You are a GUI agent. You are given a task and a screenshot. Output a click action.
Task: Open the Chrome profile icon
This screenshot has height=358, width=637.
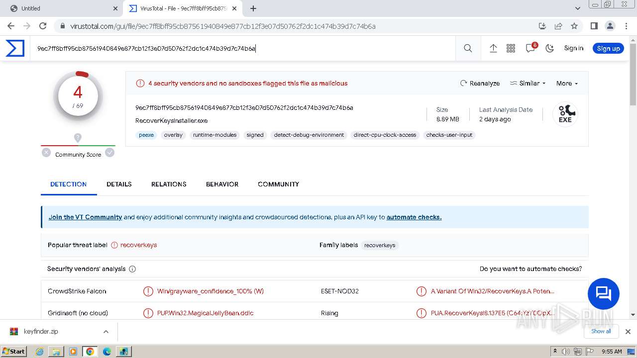pos(610,26)
